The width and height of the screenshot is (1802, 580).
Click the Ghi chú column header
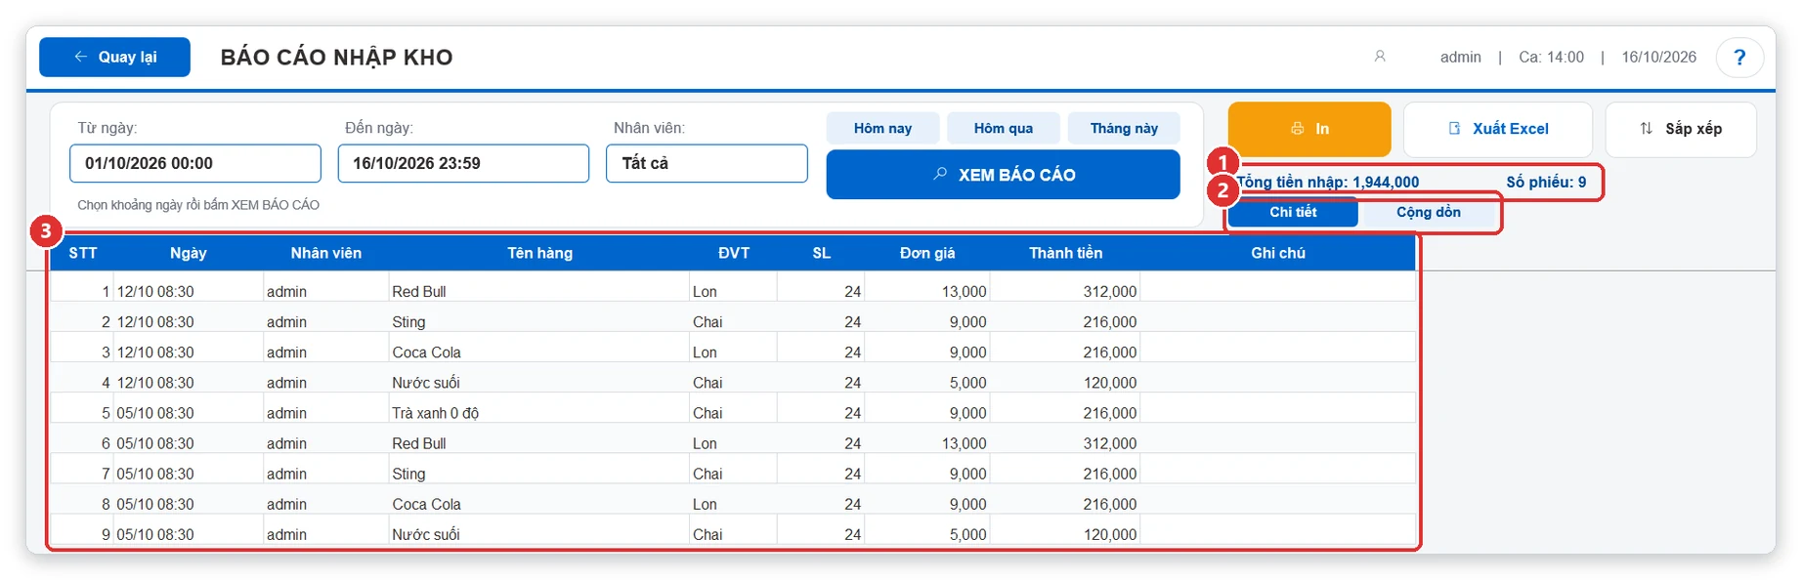pyautogui.click(x=1278, y=253)
